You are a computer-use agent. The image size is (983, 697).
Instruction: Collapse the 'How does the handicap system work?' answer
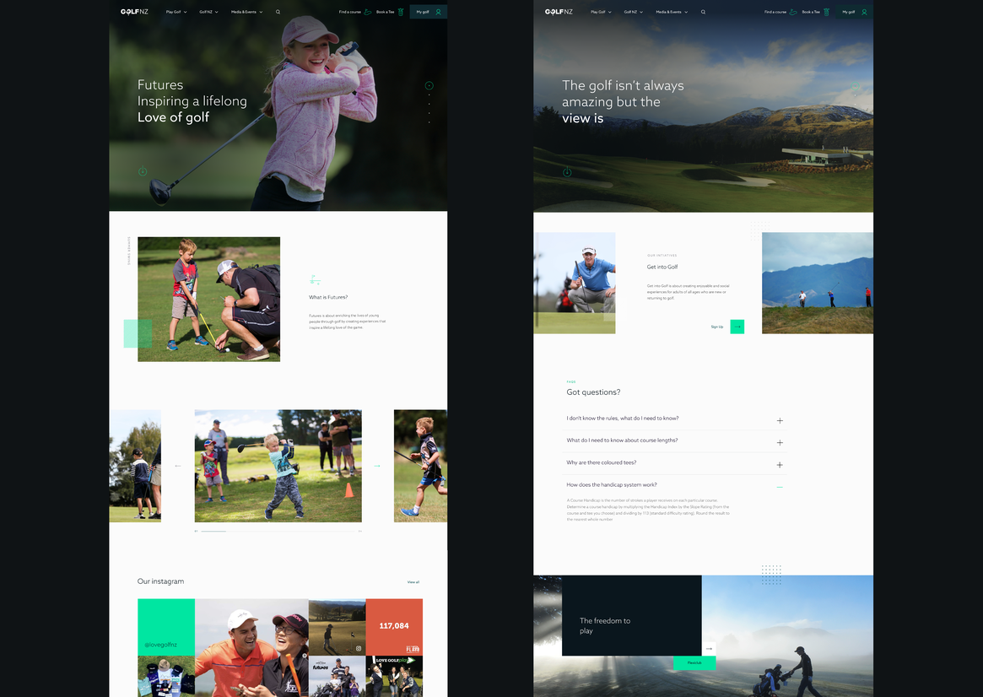tap(779, 487)
